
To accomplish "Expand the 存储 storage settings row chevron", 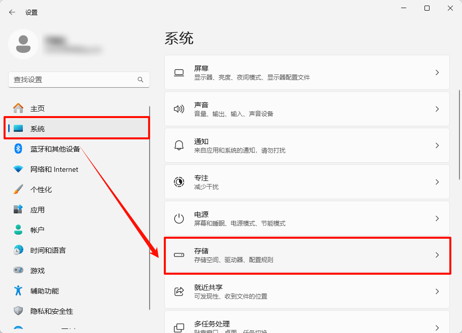I will (437, 255).
